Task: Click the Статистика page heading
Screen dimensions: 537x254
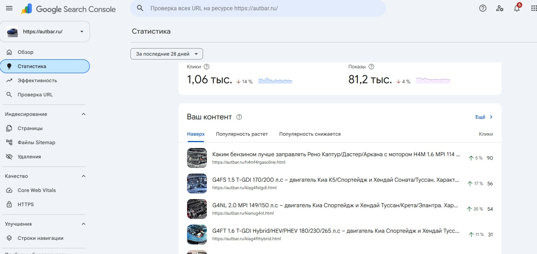Action: coord(151,32)
